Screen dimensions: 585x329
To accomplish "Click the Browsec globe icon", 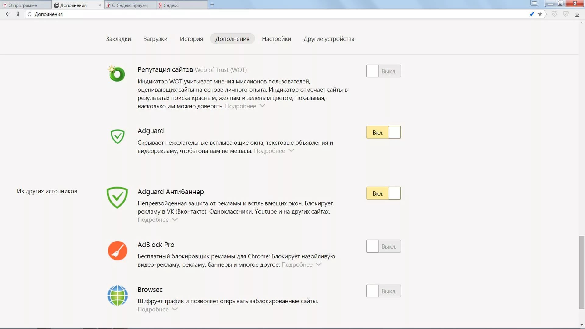I will point(117,295).
